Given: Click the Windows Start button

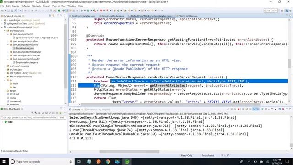Looking at the screenshot, I should 4,161.
